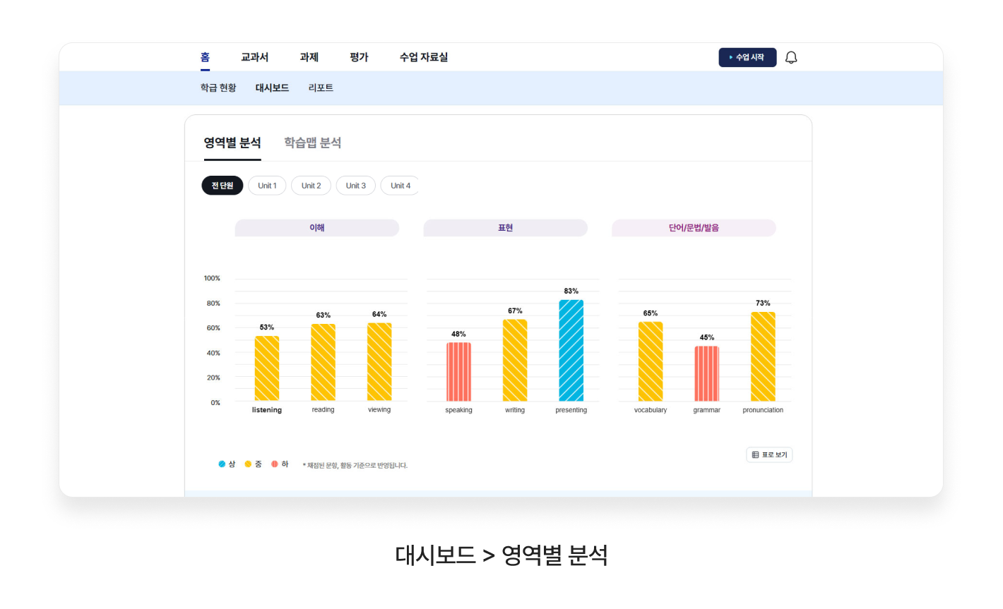The image size is (1003, 609).
Task: Select the 대시보드 sub-tab
Action: 272,88
